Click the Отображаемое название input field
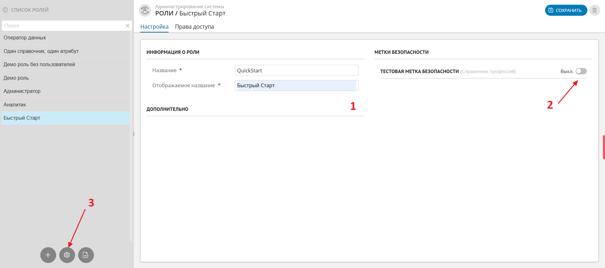This screenshot has width=605, height=268. pyautogui.click(x=296, y=86)
